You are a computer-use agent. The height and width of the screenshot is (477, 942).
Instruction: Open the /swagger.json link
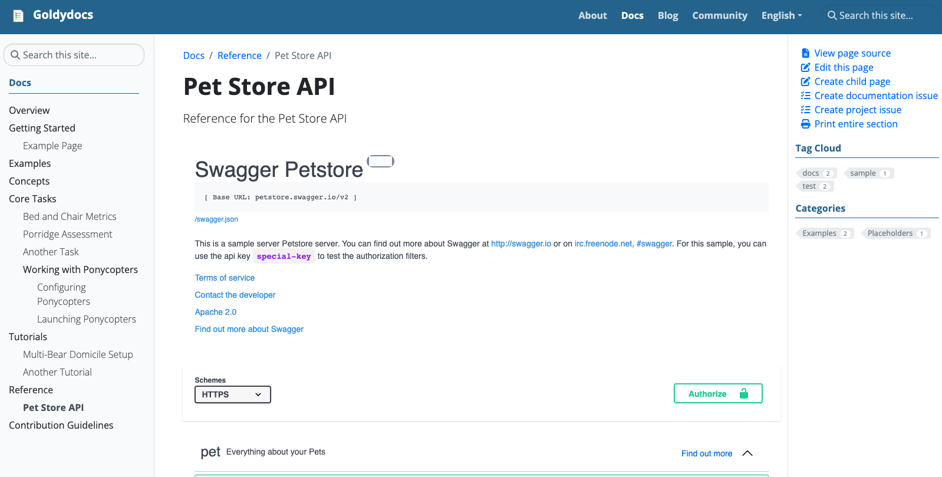point(216,219)
